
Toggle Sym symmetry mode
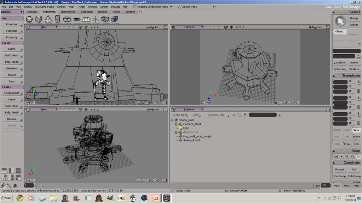356,144
